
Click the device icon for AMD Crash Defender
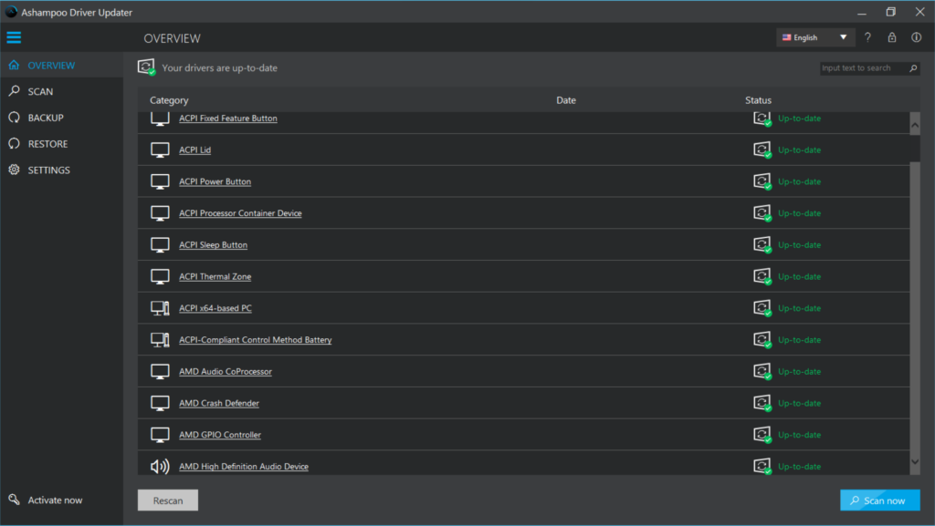click(x=160, y=403)
